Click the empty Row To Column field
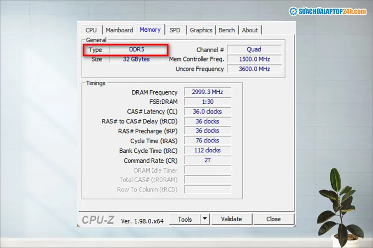Image resolution: width=373 pixels, height=248 pixels. (207, 189)
